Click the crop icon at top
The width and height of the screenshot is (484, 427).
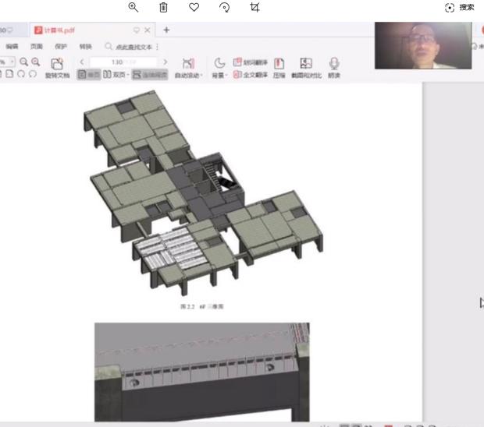(254, 7)
